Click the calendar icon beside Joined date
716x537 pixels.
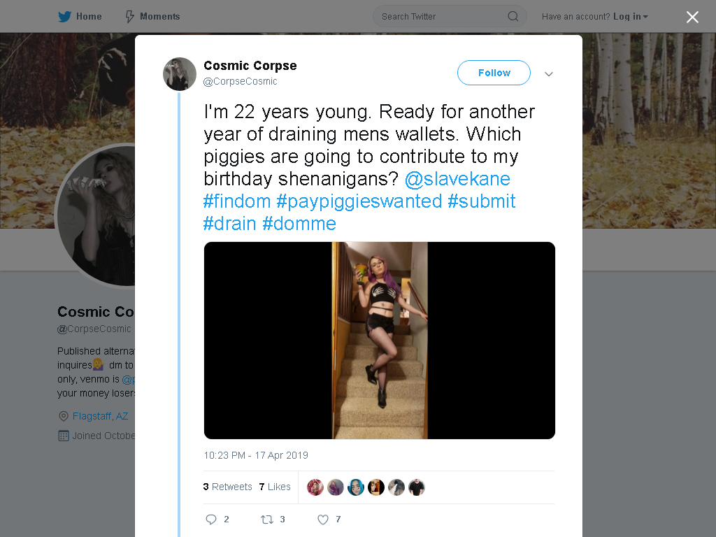(x=64, y=436)
